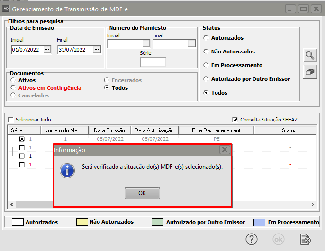Click the Status column header
The height and width of the screenshot is (251, 325).
click(286, 130)
